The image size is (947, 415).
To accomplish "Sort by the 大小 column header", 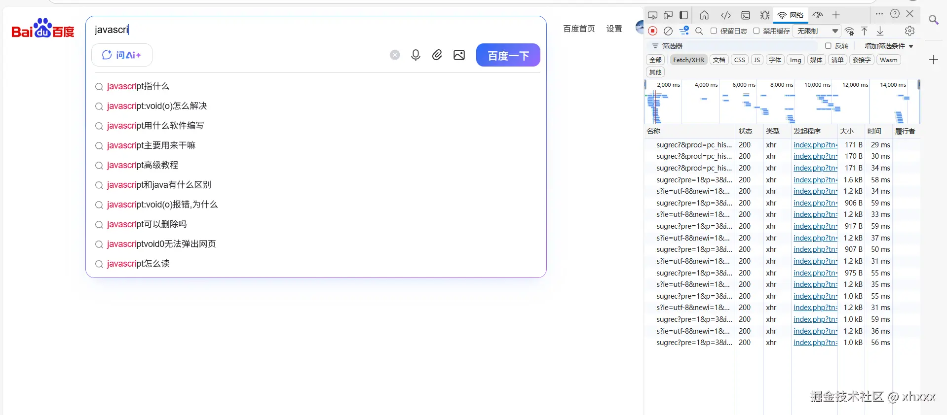I will tap(851, 131).
